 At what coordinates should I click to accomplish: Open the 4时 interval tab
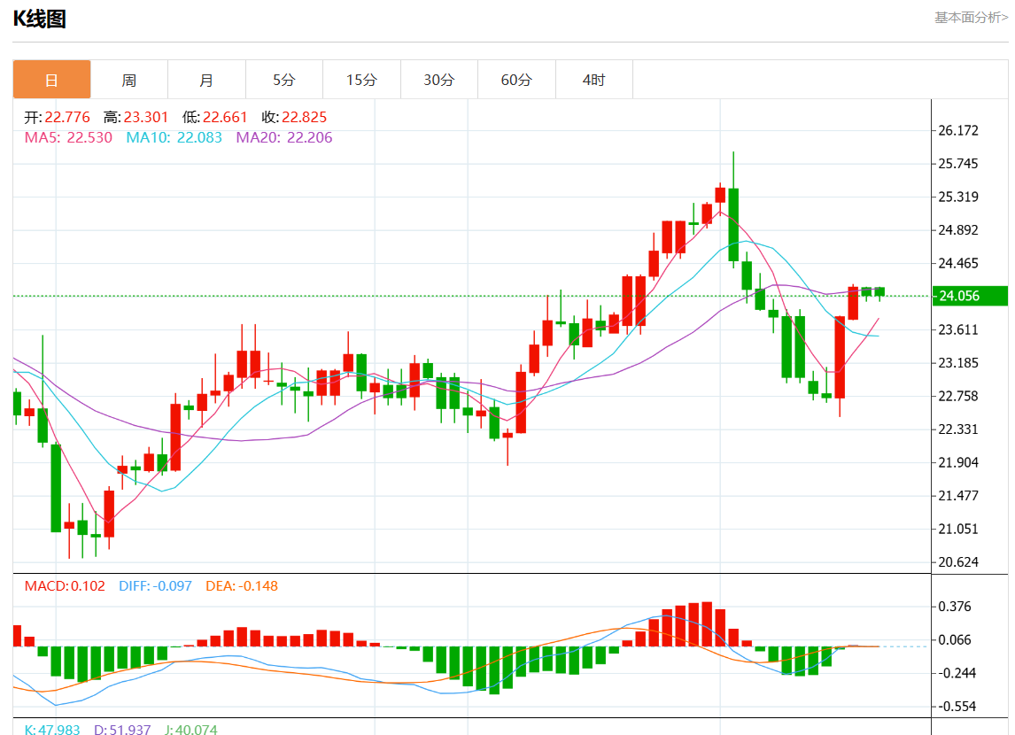[x=594, y=81]
